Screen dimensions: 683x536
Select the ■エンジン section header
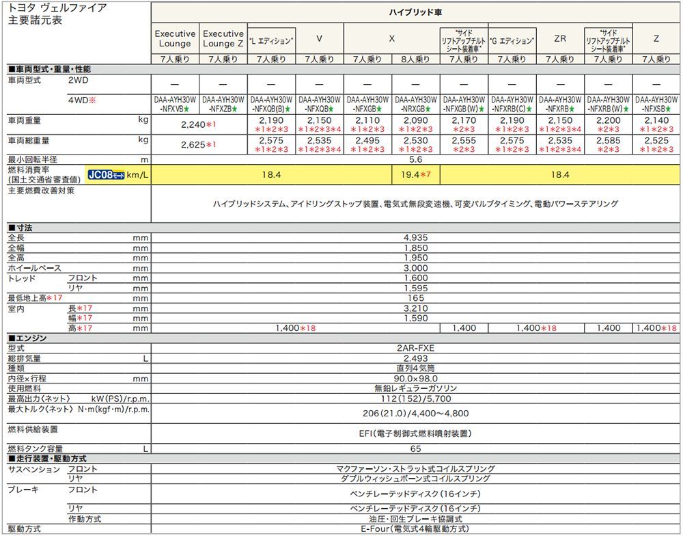27,338
